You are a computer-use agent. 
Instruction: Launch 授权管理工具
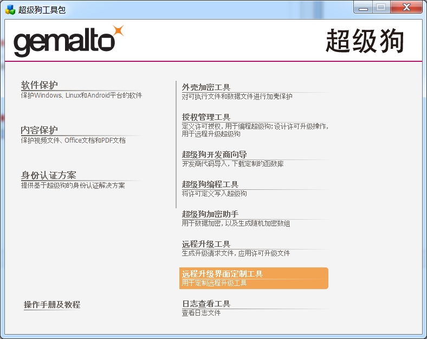(206, 117)
